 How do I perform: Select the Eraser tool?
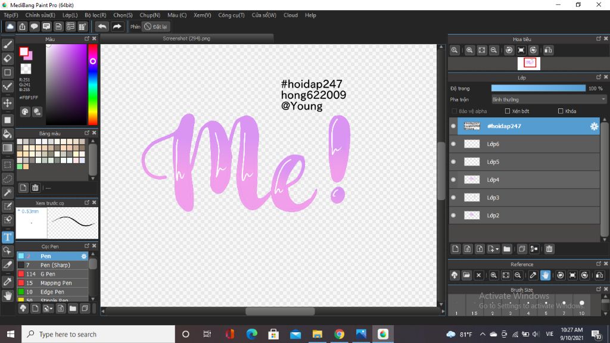7,58
